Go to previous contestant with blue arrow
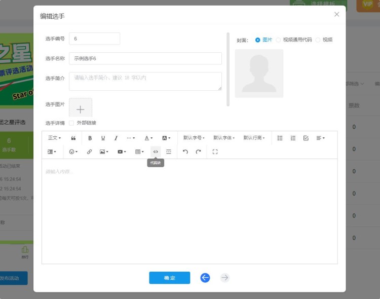380x299 pixels. tap(205, 277)
